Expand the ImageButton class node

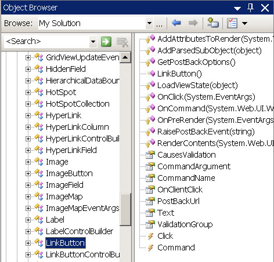click(28, 173)
